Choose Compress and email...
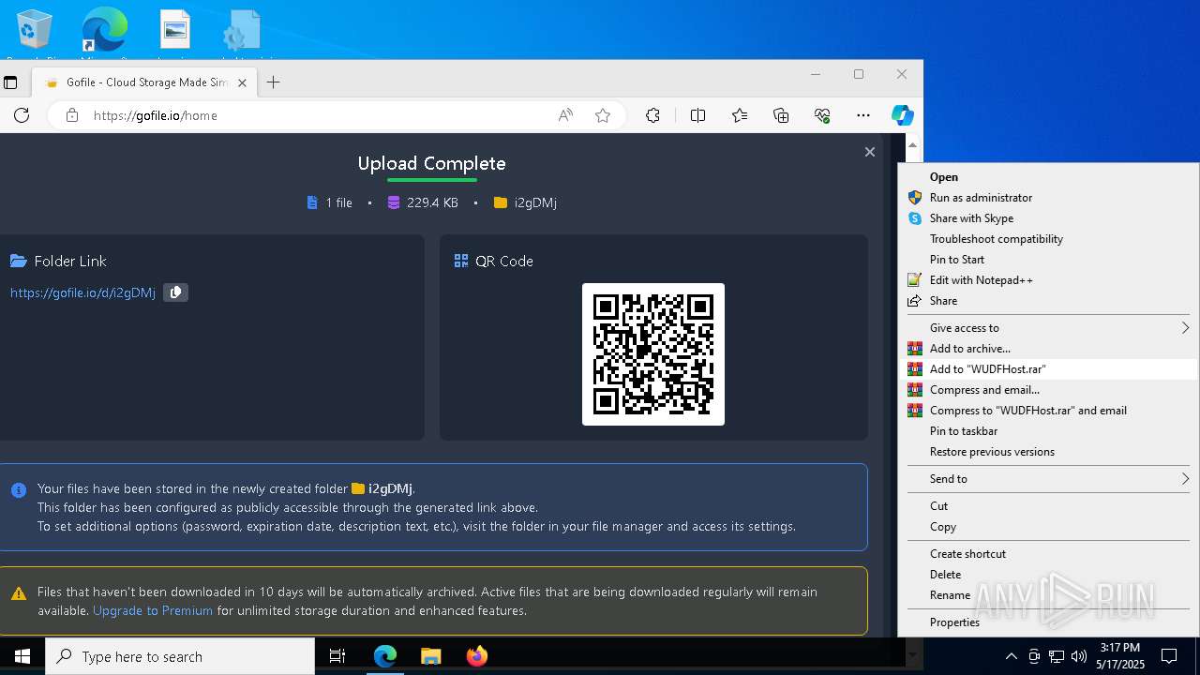The height and width of the screenshot is (675, 1200). point(1048,390)
